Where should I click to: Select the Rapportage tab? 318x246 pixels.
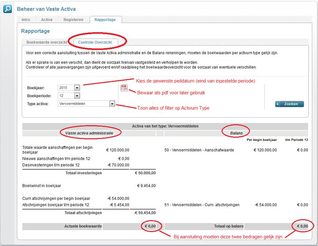pyautogui.click(x=105, y=20)
